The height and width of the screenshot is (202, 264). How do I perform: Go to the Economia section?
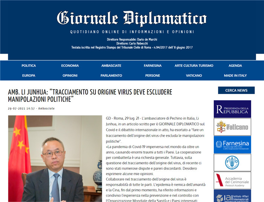(x=70, y=66)
